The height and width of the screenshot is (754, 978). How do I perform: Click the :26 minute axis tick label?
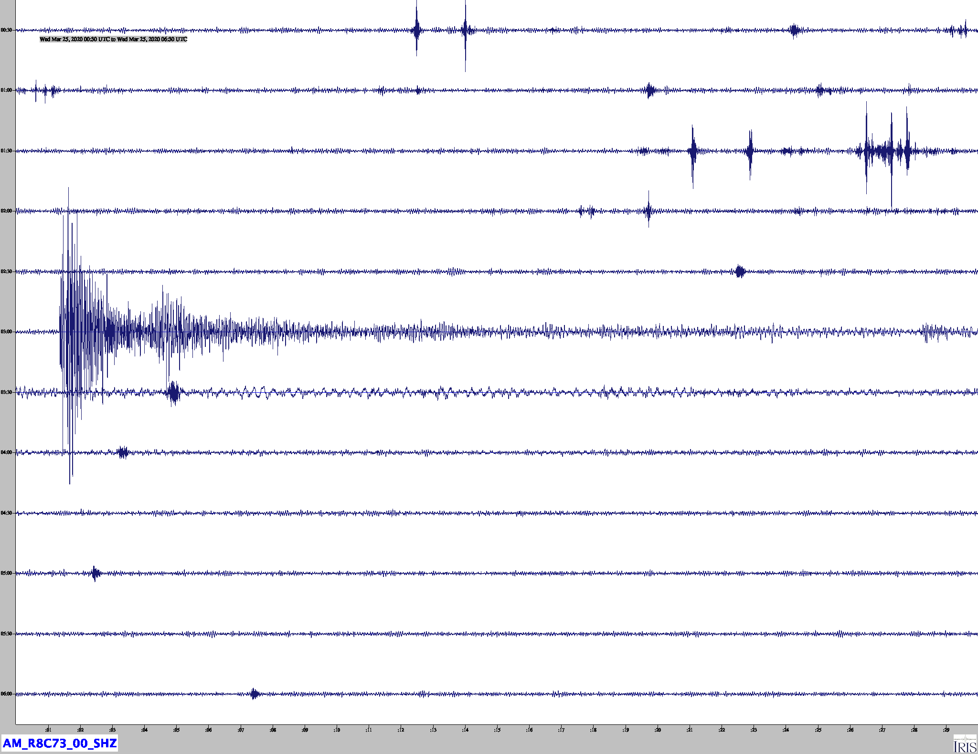click(850, 730)
